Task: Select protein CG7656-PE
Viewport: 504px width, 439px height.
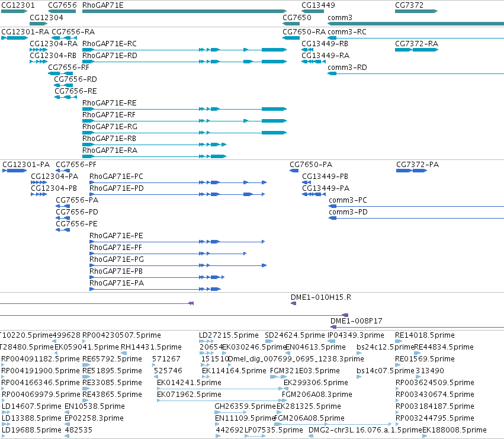Action: coord(63,230)
